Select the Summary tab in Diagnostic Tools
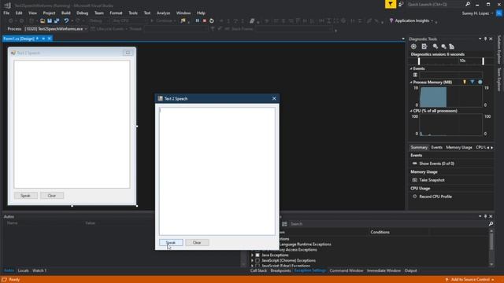The height and width of the screenshot is (283, 504). click(419, 148)
